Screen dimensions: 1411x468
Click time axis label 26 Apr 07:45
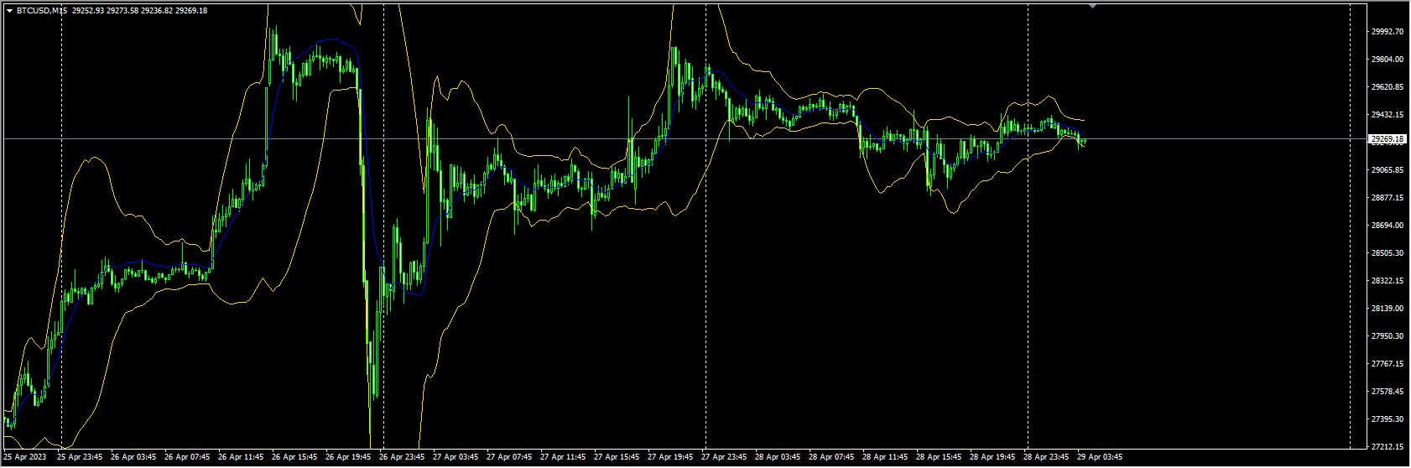(x=188, y=458)
